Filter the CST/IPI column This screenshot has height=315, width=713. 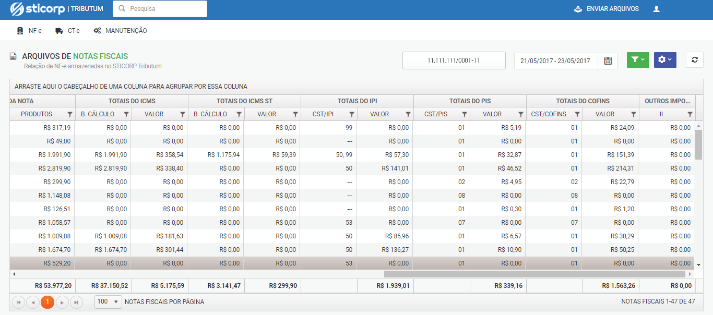352,114
